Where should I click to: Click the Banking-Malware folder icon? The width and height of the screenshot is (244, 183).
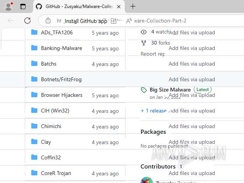(x=34, y=48)
